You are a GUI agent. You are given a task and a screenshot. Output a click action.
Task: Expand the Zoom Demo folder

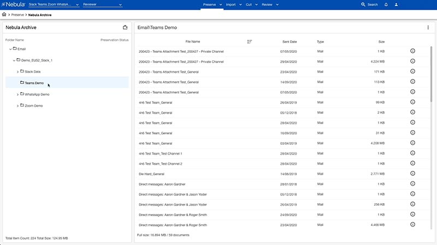(x=17, y=106)
